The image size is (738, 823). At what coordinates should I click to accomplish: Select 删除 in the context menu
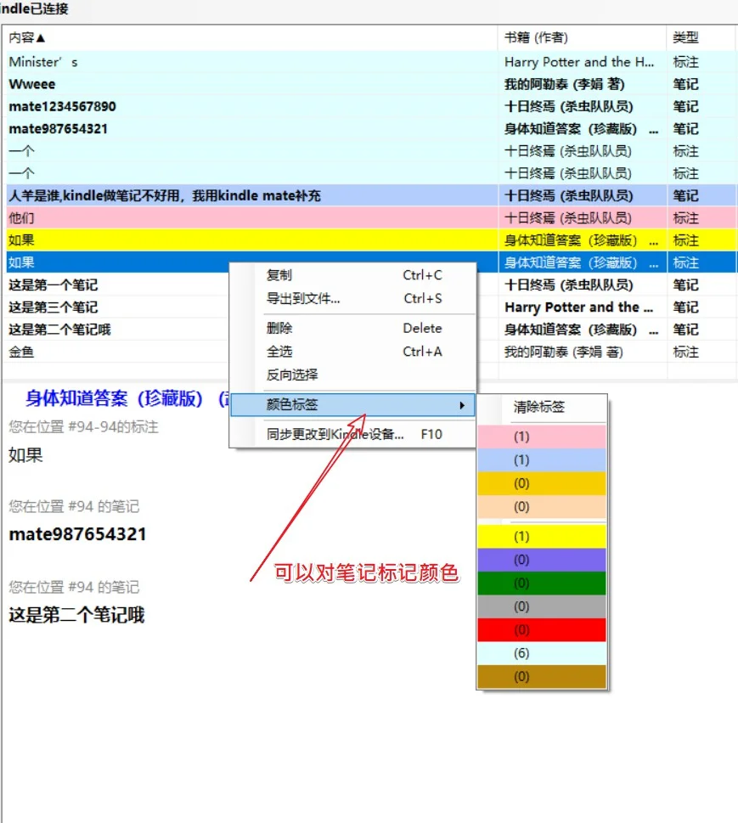[x=354, y=328]
